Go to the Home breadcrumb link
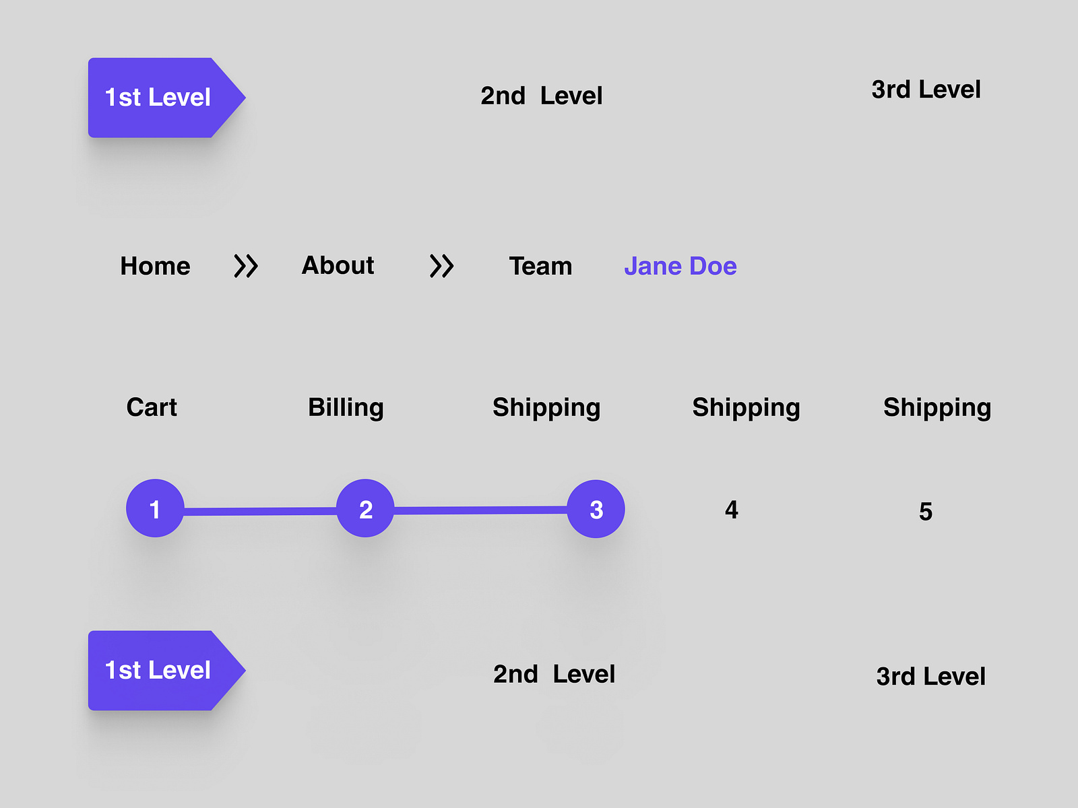Image resolution: width=1078 pixels, height=808 pixels. pos(155,266)
